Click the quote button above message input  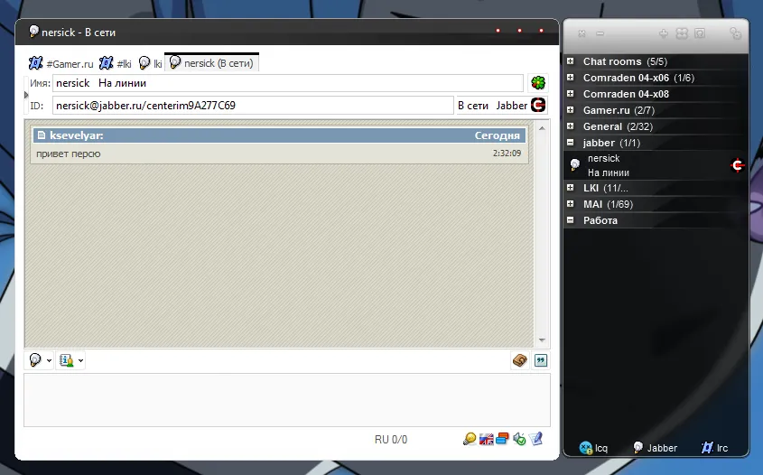point(541,360)
